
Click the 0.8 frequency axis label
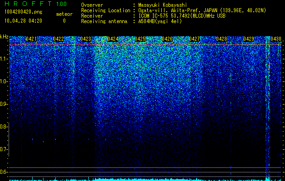pos(3,127)
